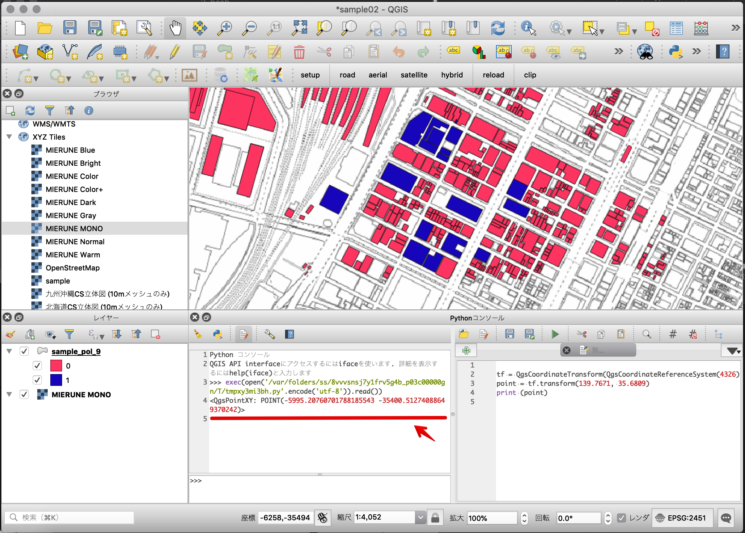Collapse the MIERUNE MONO layer entry
The height and width of the screenshot is (533, 745).
9,394
